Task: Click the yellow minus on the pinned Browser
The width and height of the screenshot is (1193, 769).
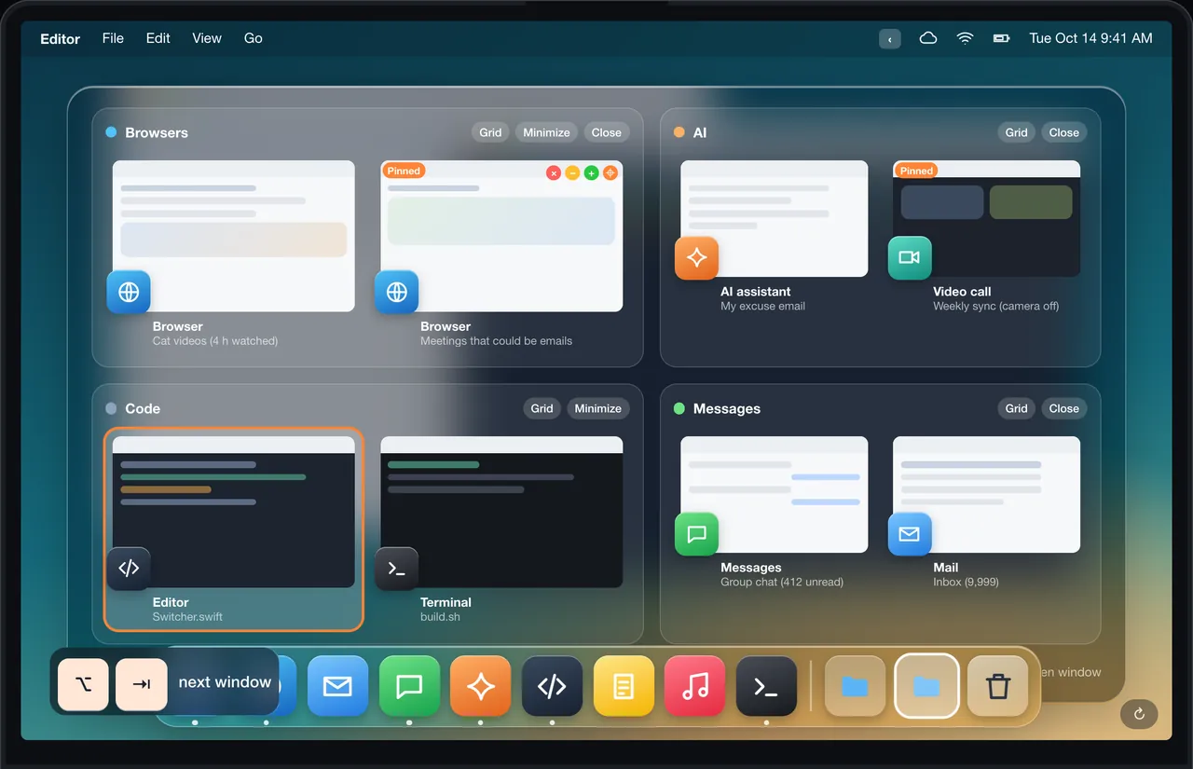Action: pos(572,173)
